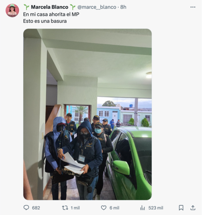Viewport: 203px width, 215px height.
Task: Click the seedling emoji after the name
Action: pyautogui.click(x=73, y=7)
